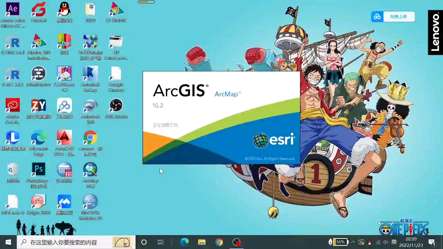Launch Autodesk ReCap from the desktop
443x249 pixels.
pyautogui.click(x=90, y=79)
